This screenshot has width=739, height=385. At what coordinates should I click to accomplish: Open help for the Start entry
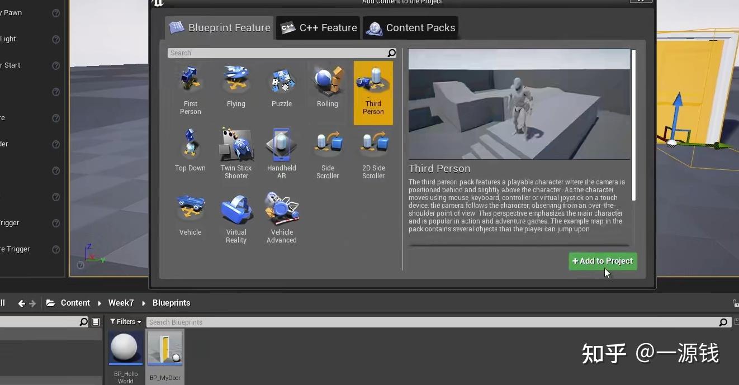click(x=56, y=65)
